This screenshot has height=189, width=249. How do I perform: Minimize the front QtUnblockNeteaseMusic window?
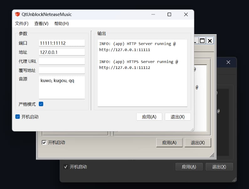153,14
